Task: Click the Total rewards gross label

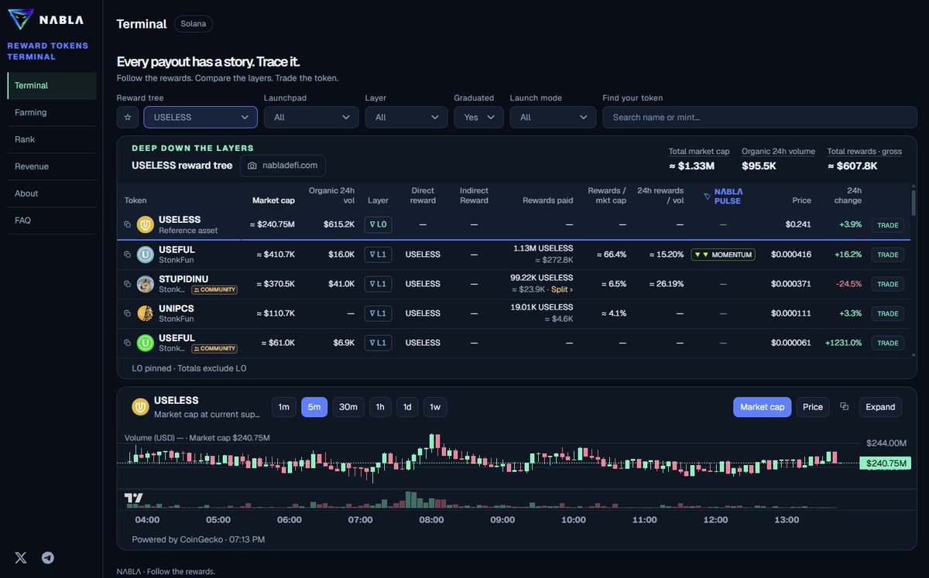Action: click(x=865, y=152)
